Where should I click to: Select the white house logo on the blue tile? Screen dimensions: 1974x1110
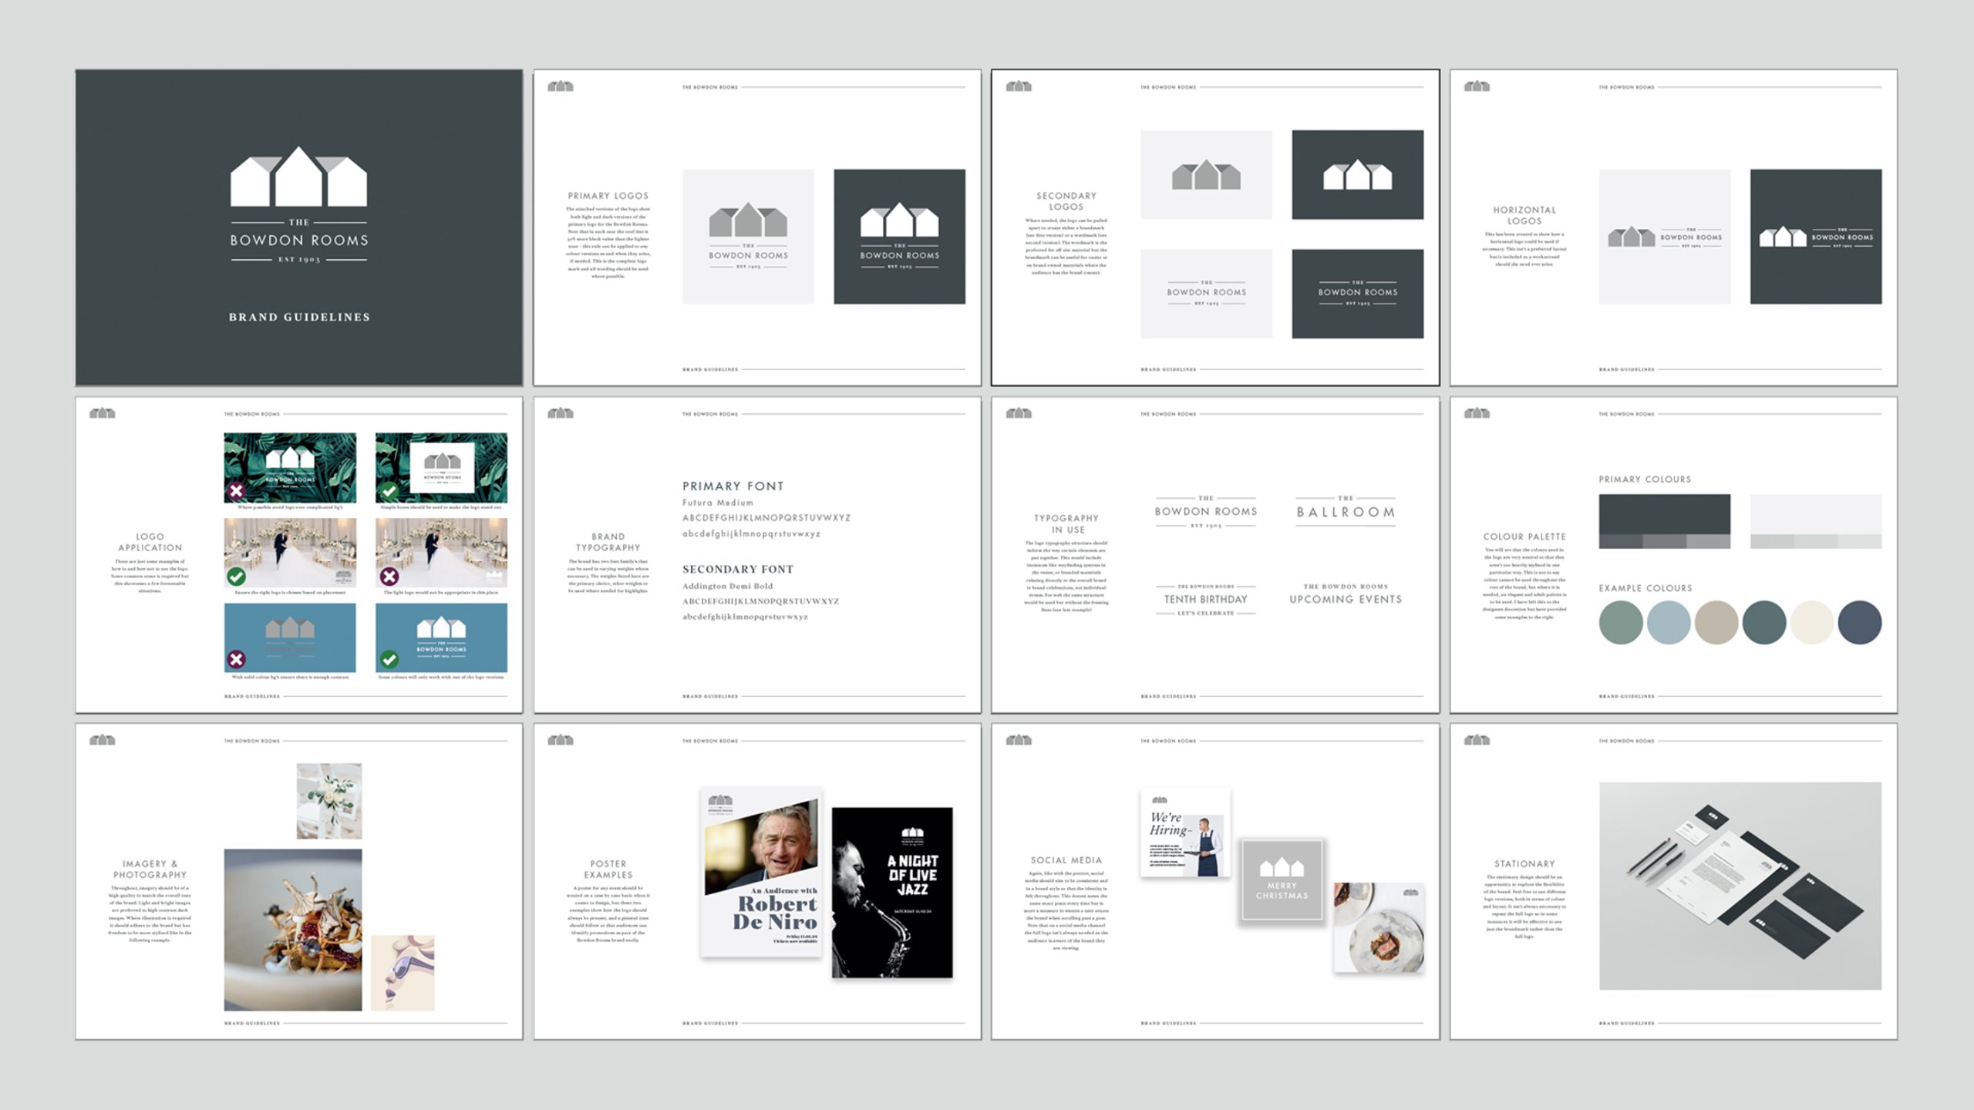441,637
